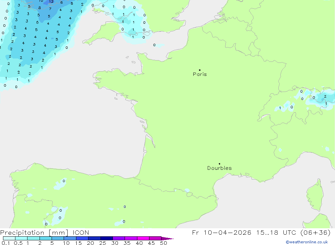Click the 30–35 mm purple legend swatch
335x245 pixels.
click(119, 238)
